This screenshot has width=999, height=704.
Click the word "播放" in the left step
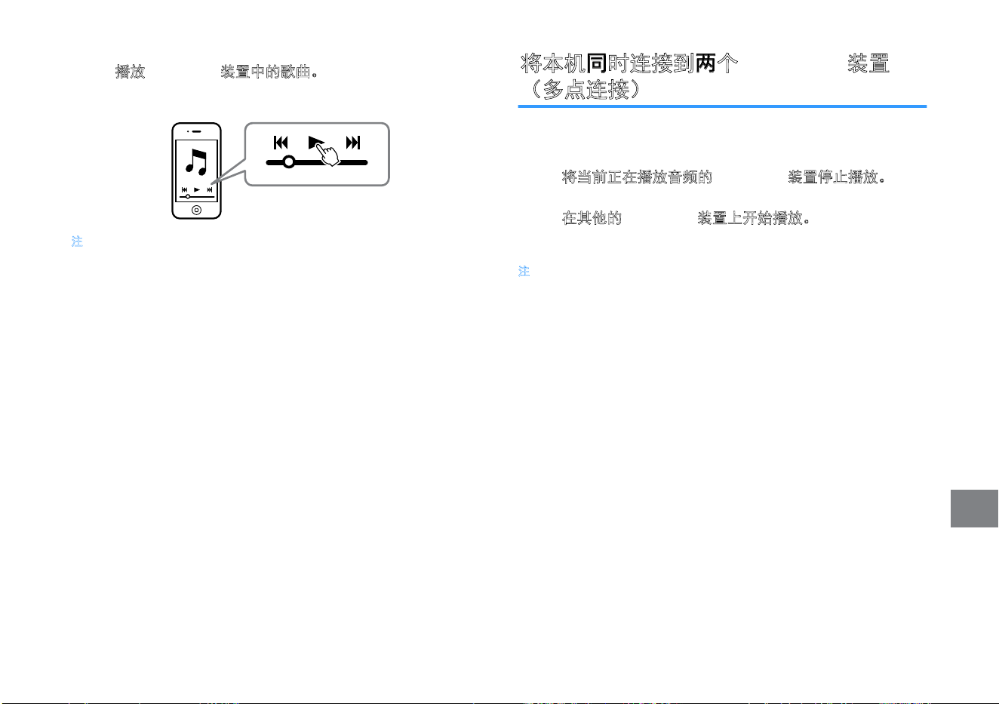[130, 72]
